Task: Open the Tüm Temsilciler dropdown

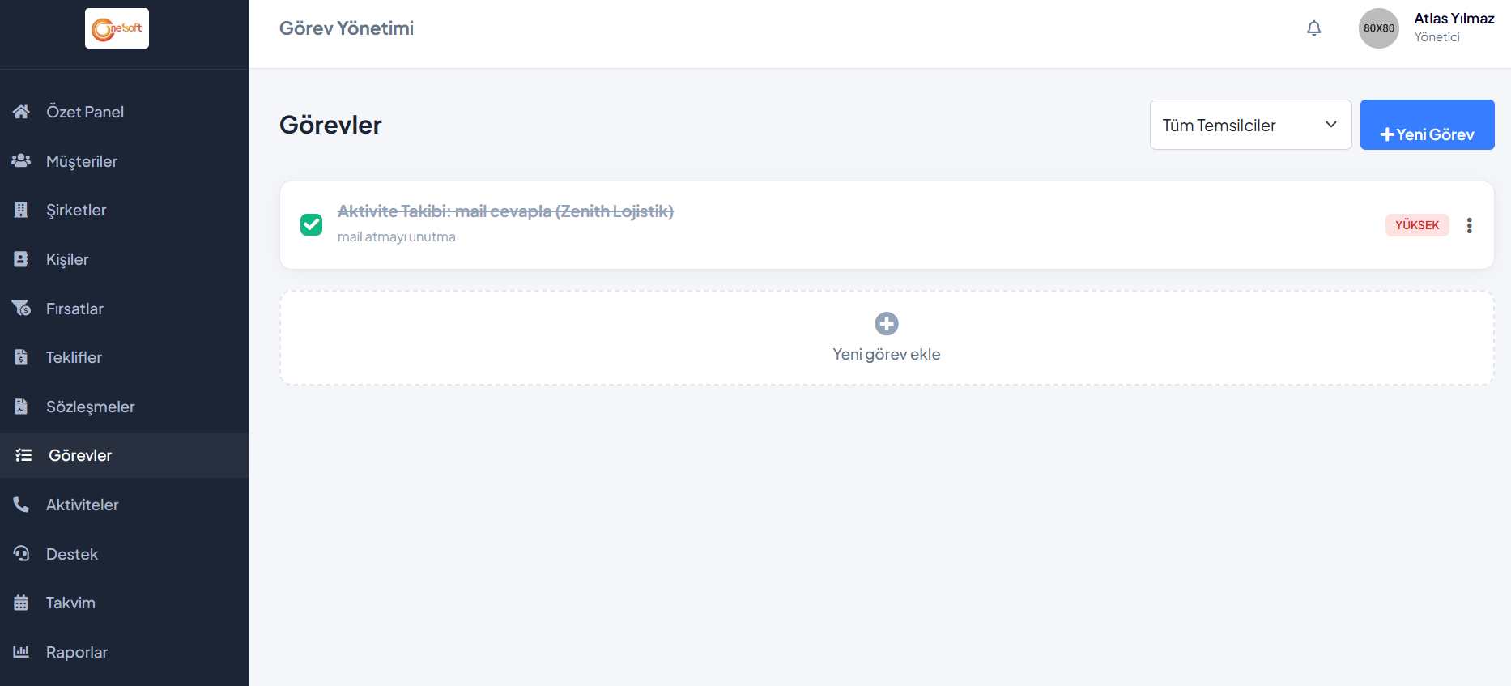Action: pos(1250,125)
